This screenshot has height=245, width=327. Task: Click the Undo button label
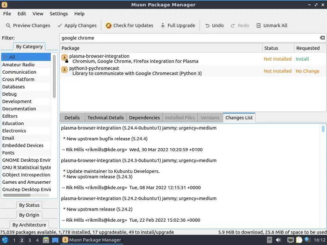coord(218,26)
